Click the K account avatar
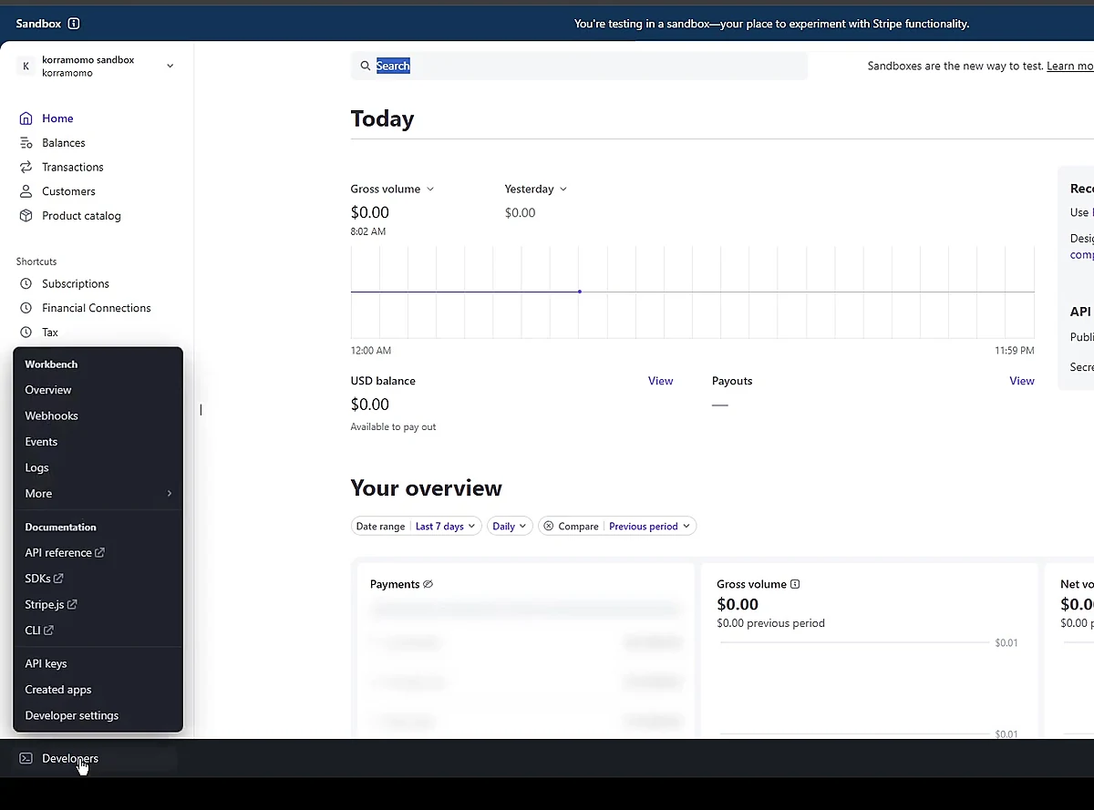The image size is (1094, 810). point(26,66)
